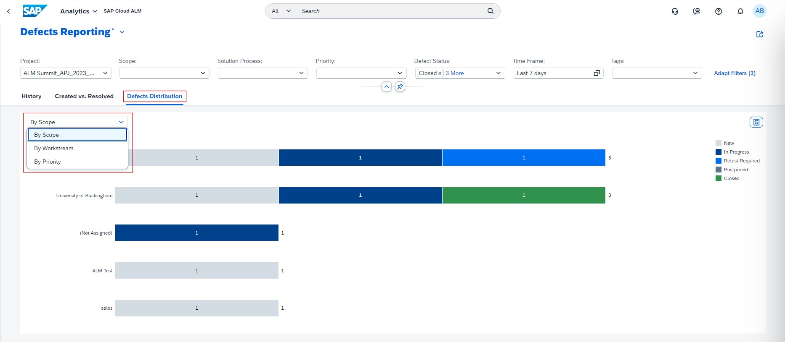Image resolution: width=785 pixels, height=342 pixels.
Task: Open the help question mark icon
Action: coord(718,11)
